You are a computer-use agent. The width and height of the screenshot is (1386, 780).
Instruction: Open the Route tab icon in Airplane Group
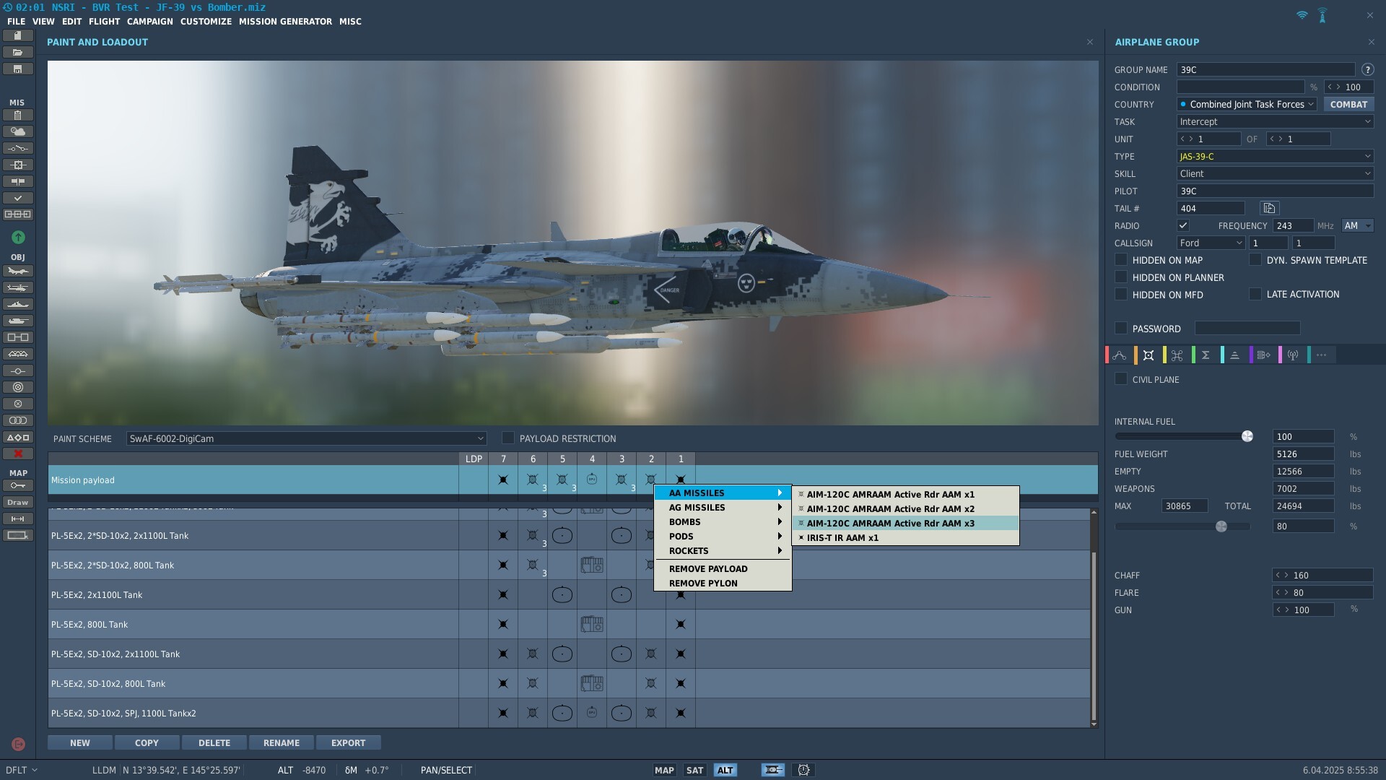(1120, 355)
